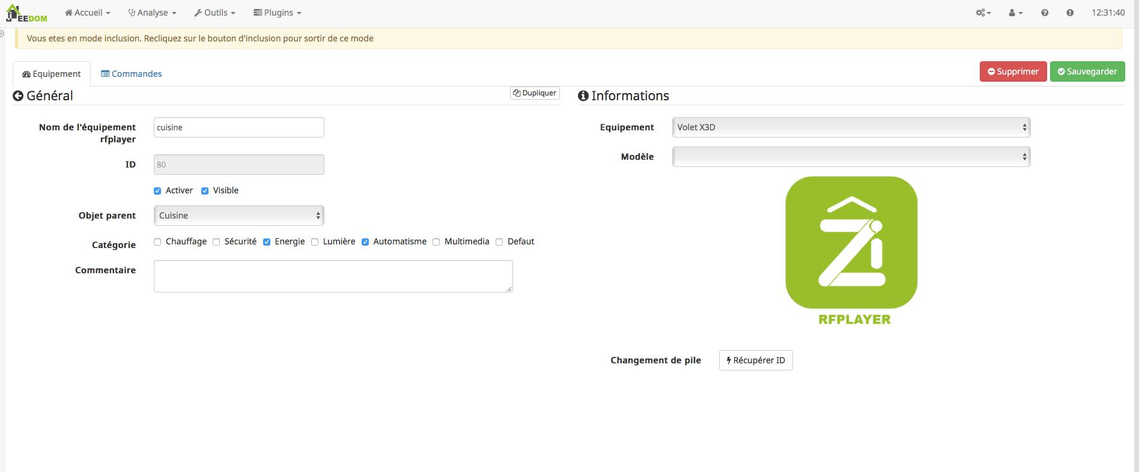Check the Multimedia category

436,242
